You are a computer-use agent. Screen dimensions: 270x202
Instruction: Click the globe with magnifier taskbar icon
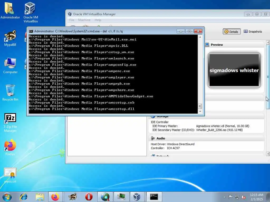click(105, 197)
